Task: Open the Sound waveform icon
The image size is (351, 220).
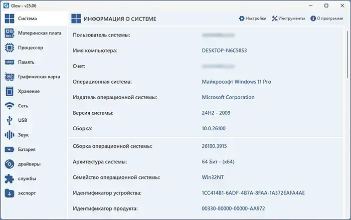Action: [x=9, y=135]
